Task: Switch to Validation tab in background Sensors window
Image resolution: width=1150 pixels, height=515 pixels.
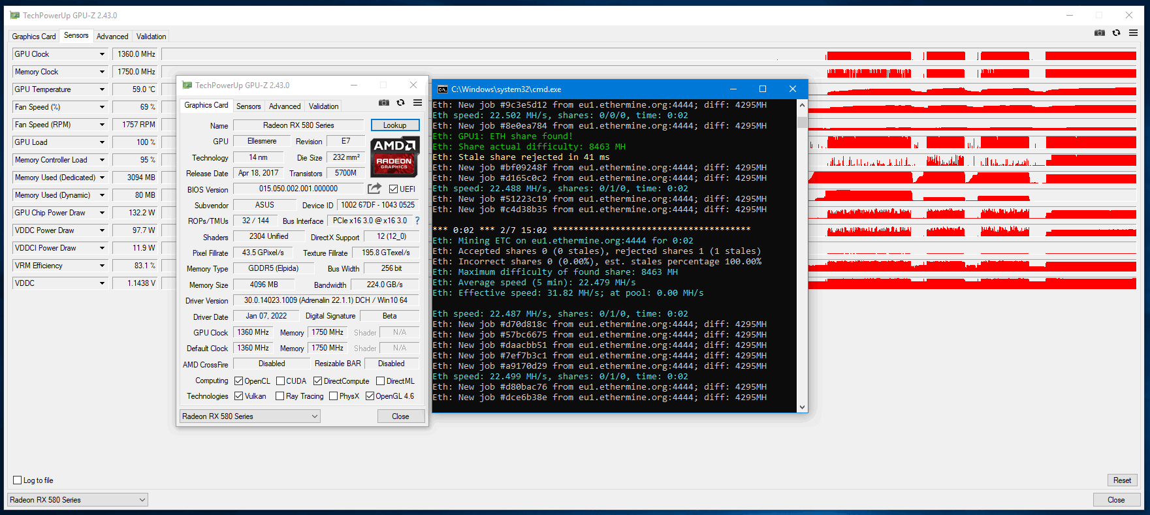Action: coord(152,37)
